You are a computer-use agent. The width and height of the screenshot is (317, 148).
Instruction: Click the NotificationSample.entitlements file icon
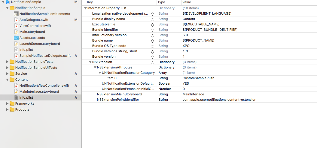[16, 14]
